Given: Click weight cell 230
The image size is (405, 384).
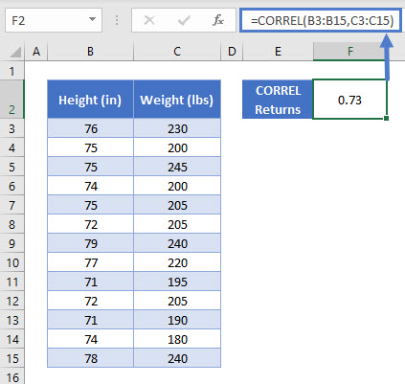Looking at the screenshot, I should (x=177, y=128).
